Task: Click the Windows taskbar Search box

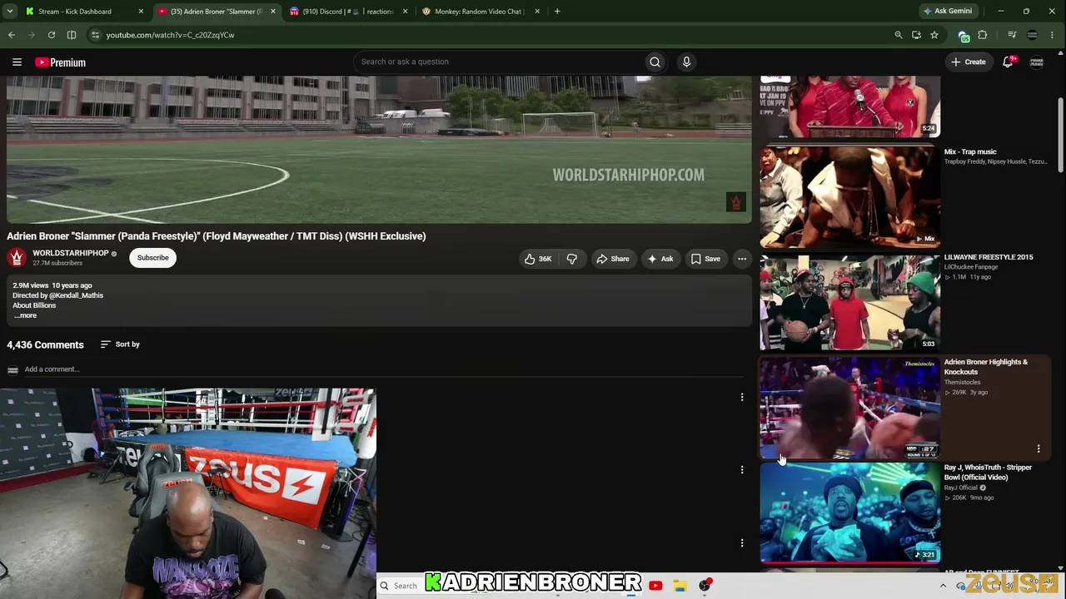Action: (x=400, y=586)
